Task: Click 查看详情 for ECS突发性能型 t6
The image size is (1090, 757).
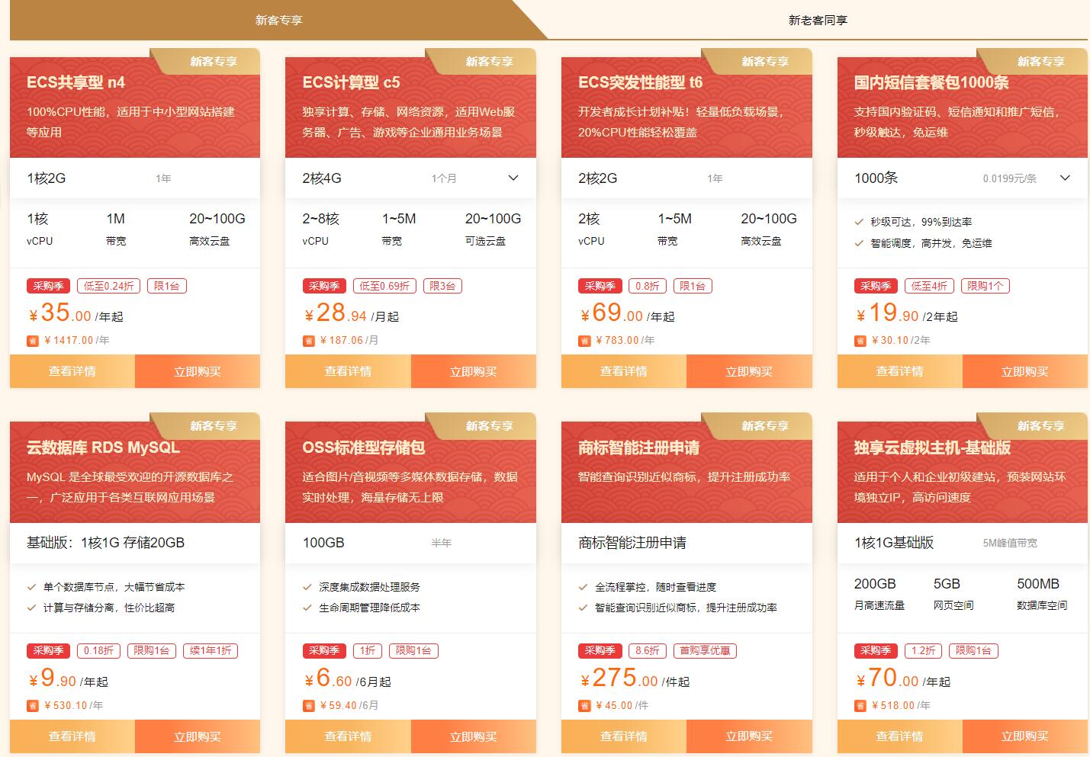Action: [624, 371]
